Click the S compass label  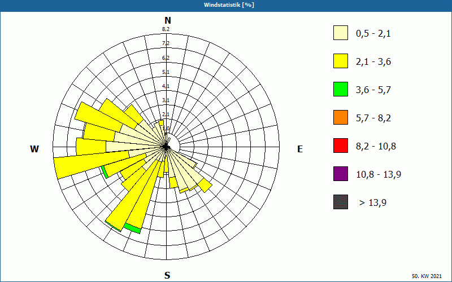[167, 275]
